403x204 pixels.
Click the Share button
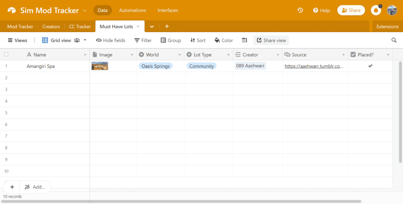(351, 10)
